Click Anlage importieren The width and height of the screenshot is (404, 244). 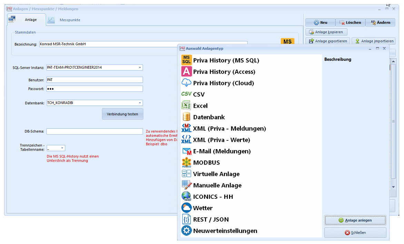click(374, 41)
